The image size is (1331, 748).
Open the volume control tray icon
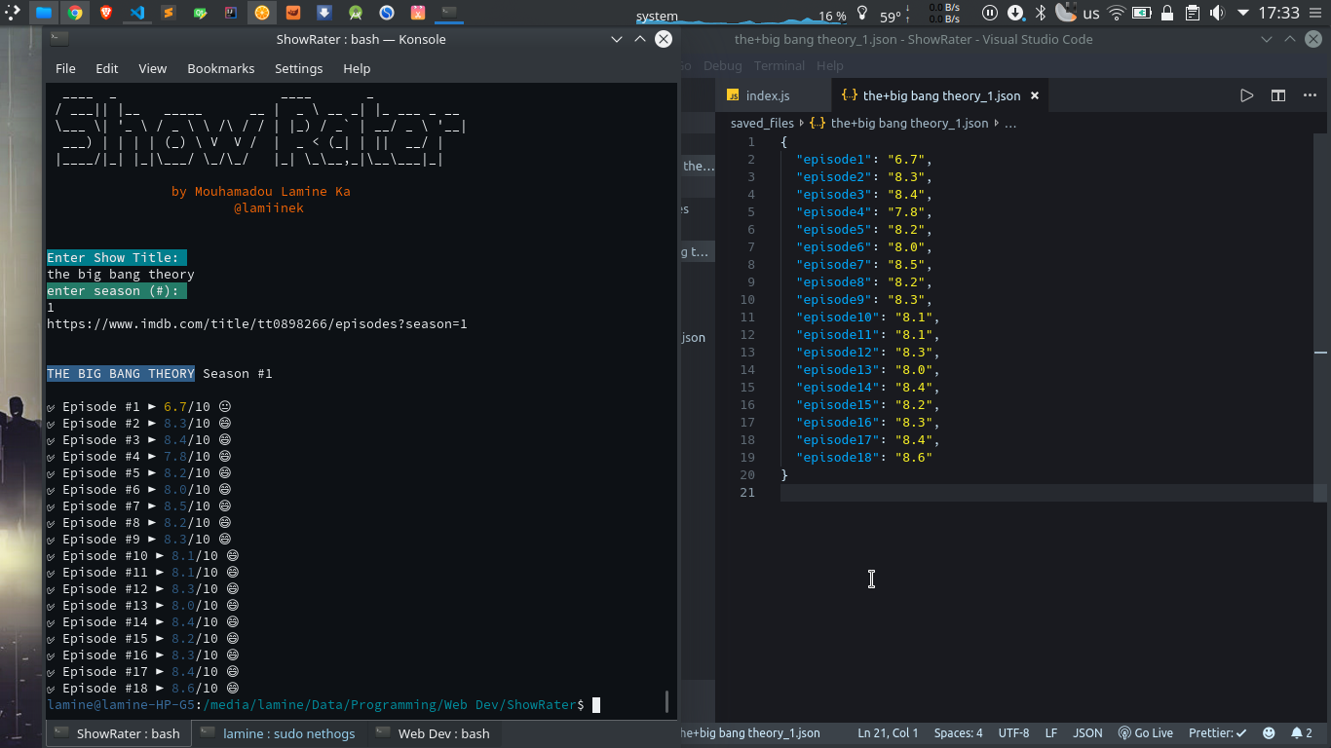(x=1217, y=13)
